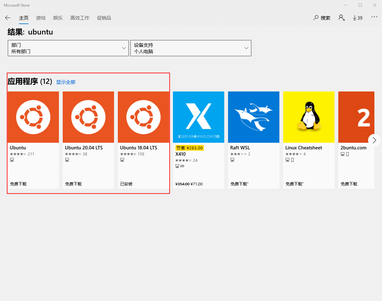Click the Ubuntu 20.04 LTS rating 38

(x=76, y=154)
